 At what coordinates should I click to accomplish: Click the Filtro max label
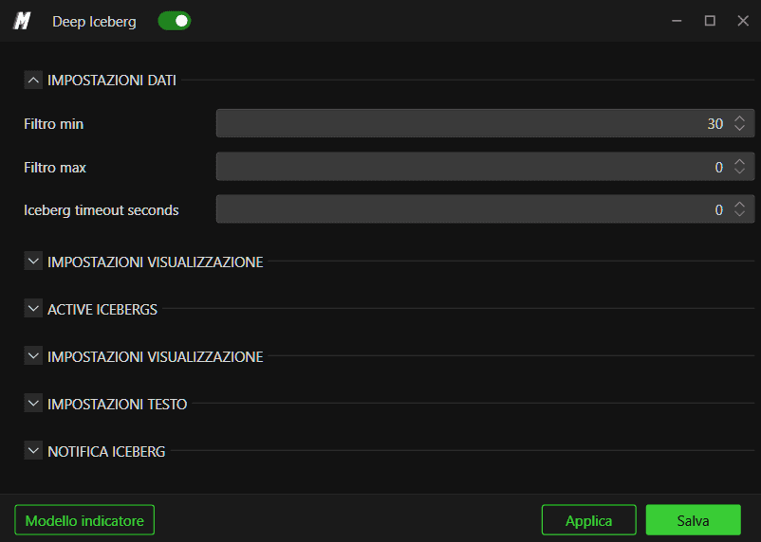click(x=55, y=168)
